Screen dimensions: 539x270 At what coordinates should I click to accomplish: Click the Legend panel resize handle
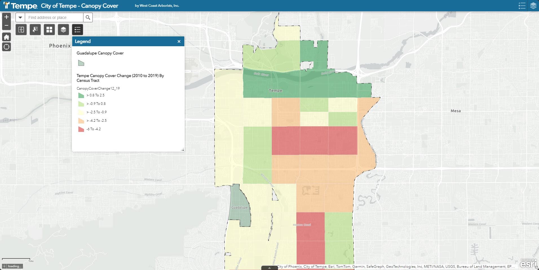tap(182, 150)
